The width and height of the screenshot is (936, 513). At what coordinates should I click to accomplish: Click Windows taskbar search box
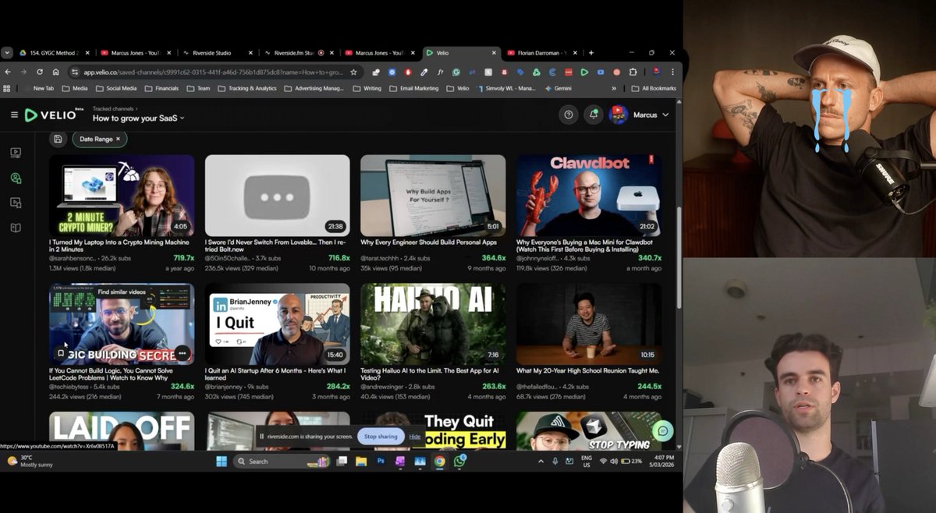pos(283,461)
